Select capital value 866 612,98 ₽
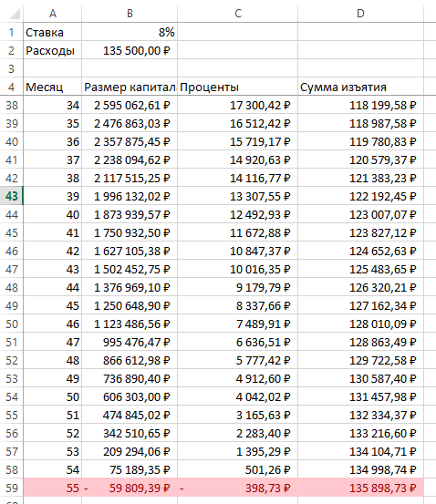Viewport: 436px width, 504px height. click(130, 360)
